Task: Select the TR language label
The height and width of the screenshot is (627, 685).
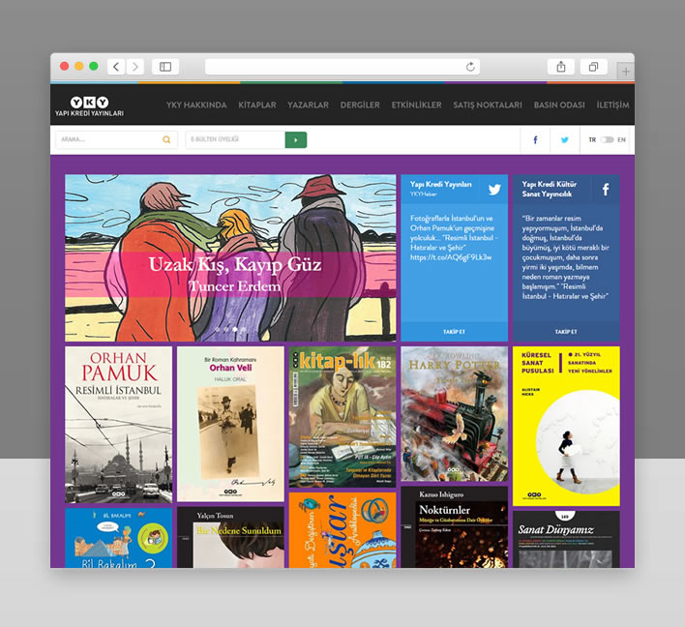Action: pos(592,140)
